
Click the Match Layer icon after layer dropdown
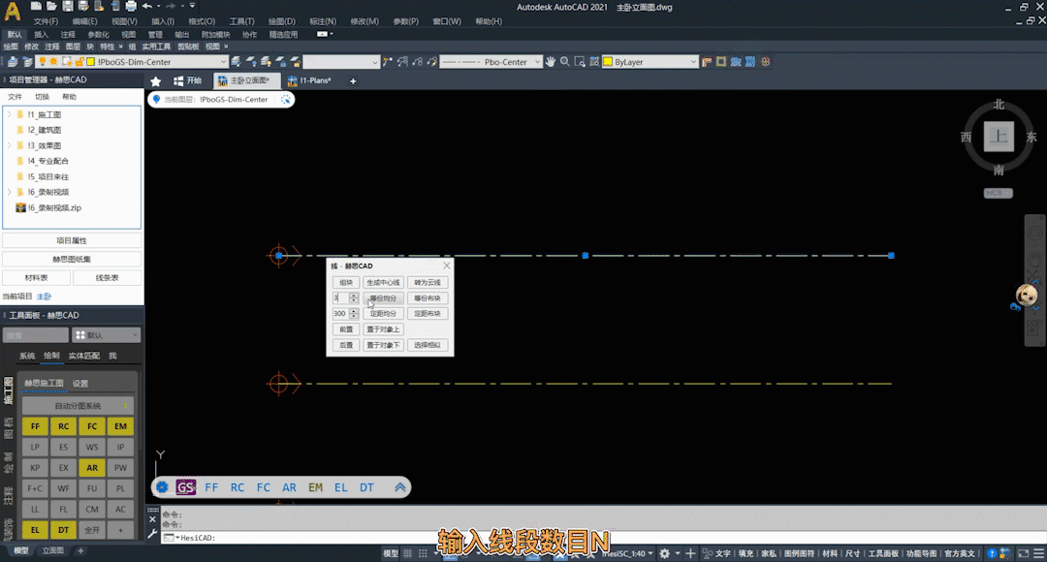pyautogui.click(x=236, y=61)
